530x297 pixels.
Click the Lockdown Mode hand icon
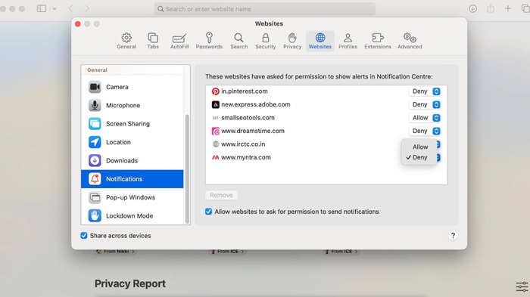click(x=95, y=215)
